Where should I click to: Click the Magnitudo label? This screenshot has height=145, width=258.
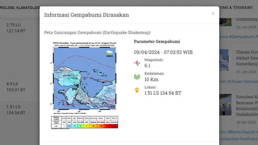pyautogui.click(x=154, y=60)
